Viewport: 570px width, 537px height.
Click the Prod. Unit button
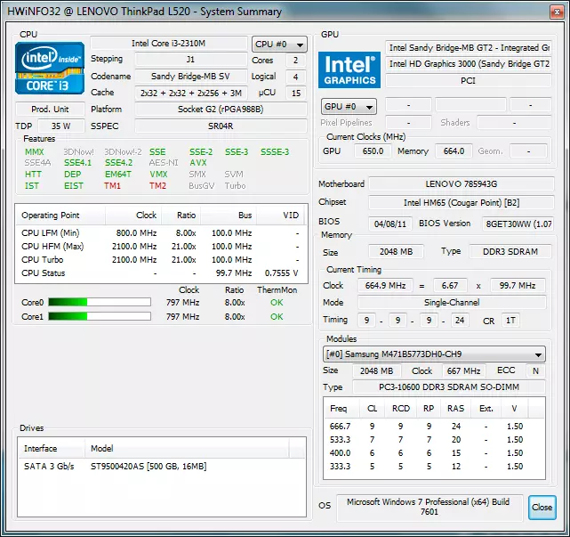point(50,110)
